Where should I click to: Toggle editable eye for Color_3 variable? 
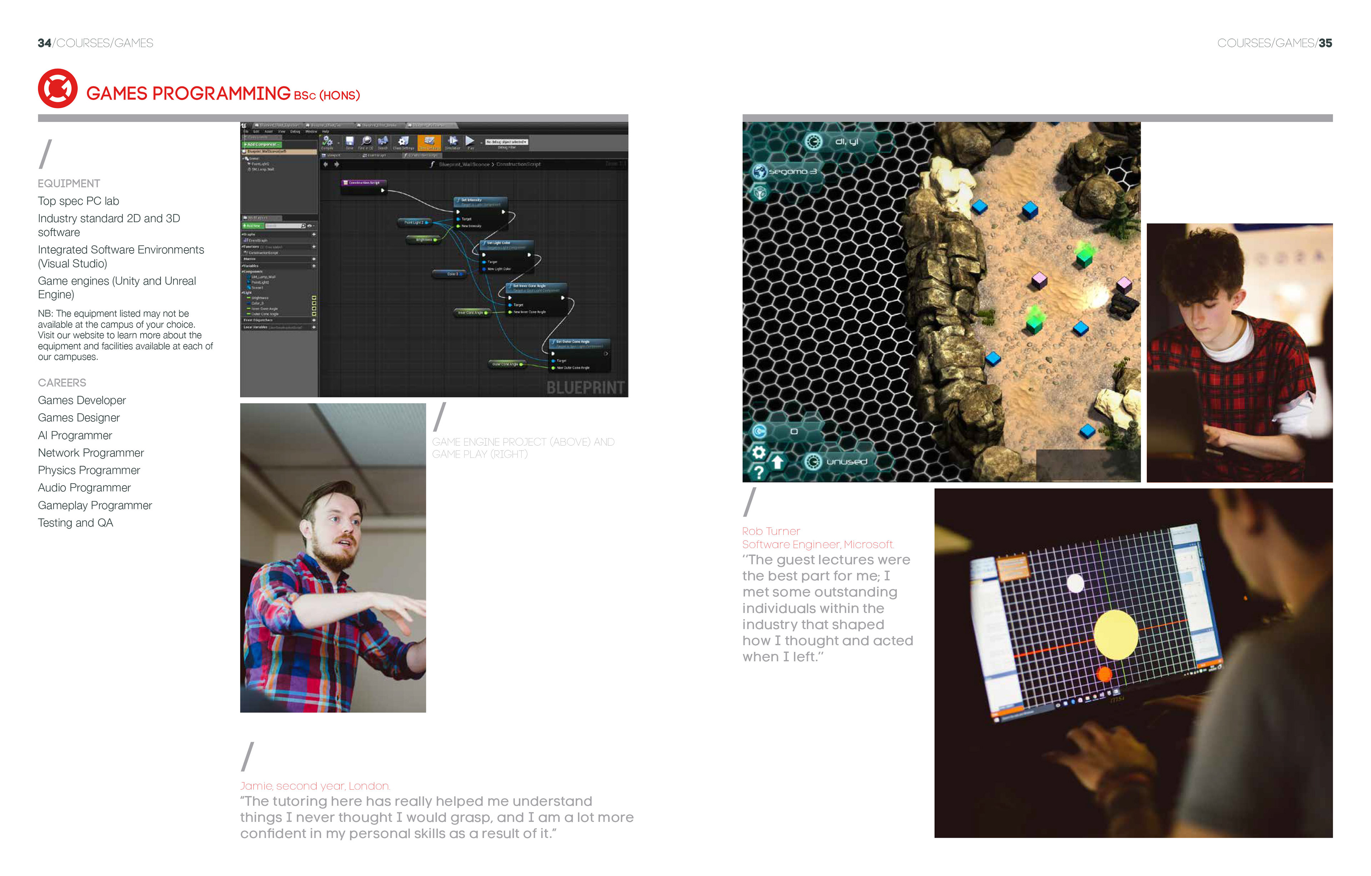[314, 303]
